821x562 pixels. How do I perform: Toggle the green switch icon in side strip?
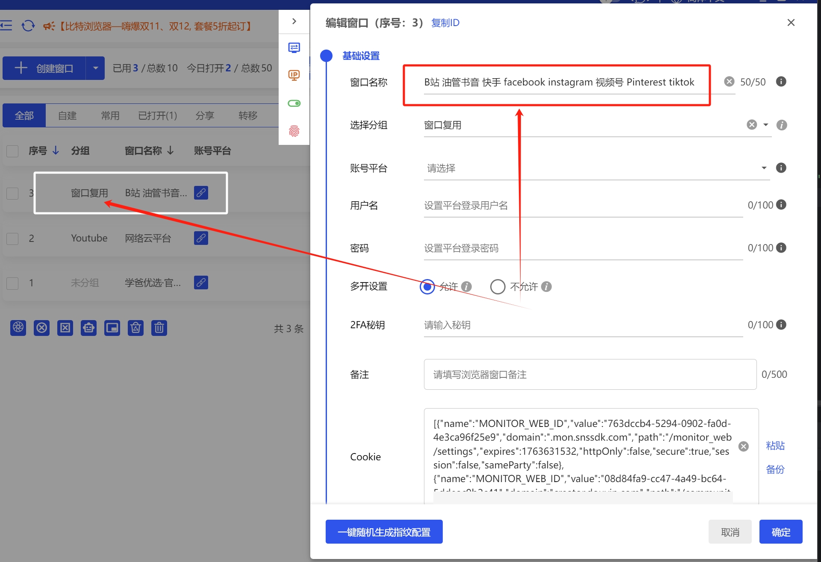294,103
